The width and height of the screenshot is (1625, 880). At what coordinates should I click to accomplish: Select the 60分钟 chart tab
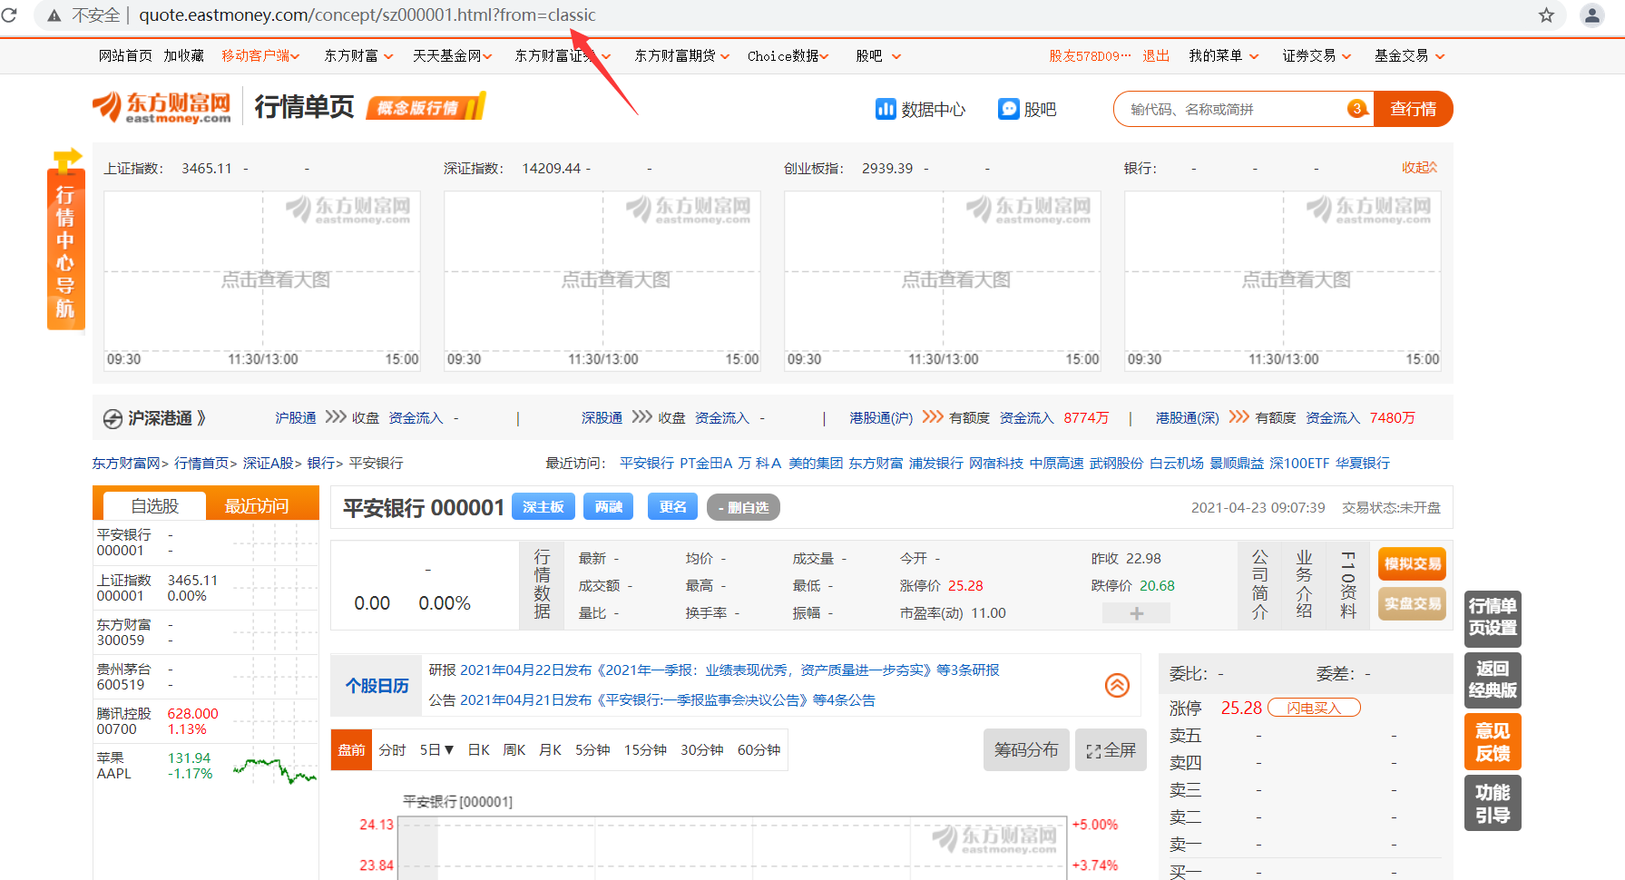tap(759, 750)
